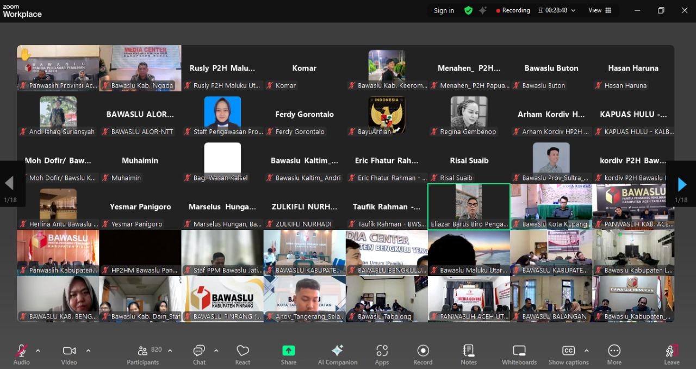The image size is (696, 369).
Task: Open Notes
Action: click(x=469, y=354)
